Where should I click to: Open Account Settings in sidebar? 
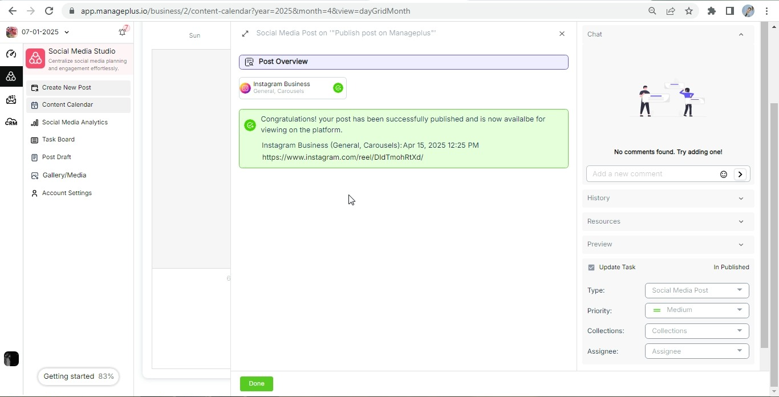pos(78,193)
